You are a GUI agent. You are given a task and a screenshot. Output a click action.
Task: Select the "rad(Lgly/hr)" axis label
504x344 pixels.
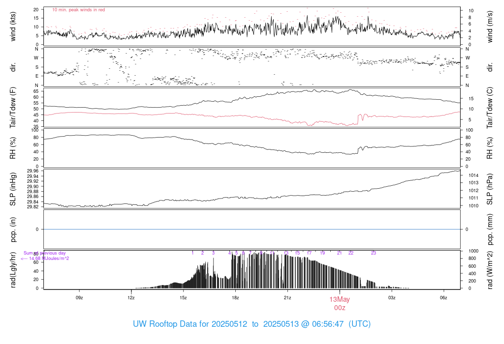(13, 270)
